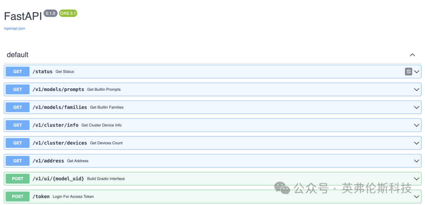Expand the /v1/cluster/info chevron
Screen dimensions: 425x205
pyautogui.click(x=417, y=125)
